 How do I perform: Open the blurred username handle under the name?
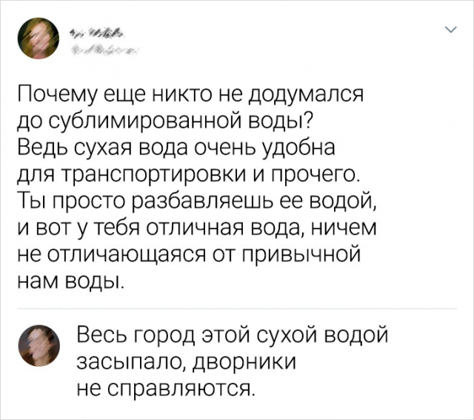click(103, 49)
